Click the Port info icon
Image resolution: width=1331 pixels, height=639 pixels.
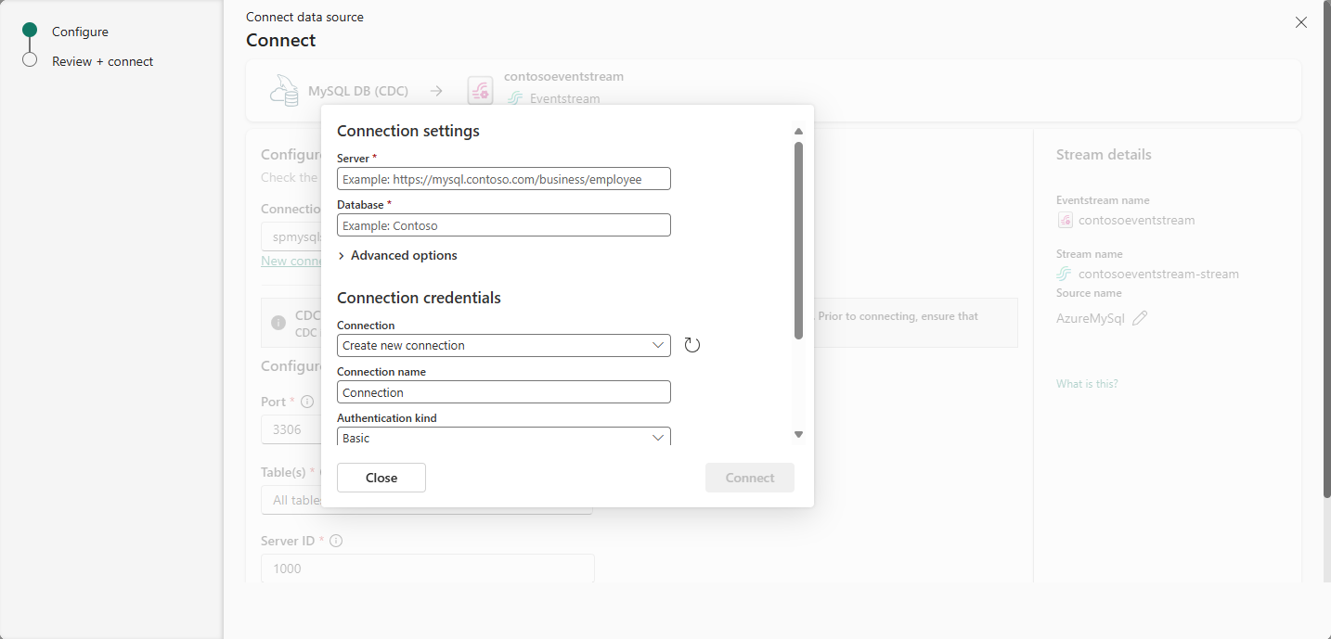click(307, 402)
